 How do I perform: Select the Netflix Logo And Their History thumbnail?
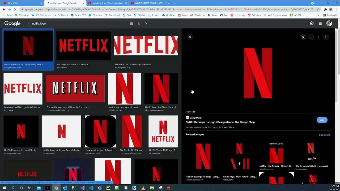tap(161, 89)
